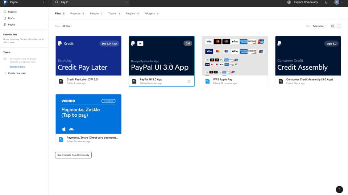Image resolution: width=348 pixels, height=195 pixels.
Task: Click the "Edited 8 minutes ago" text
Action: [151, 83]
